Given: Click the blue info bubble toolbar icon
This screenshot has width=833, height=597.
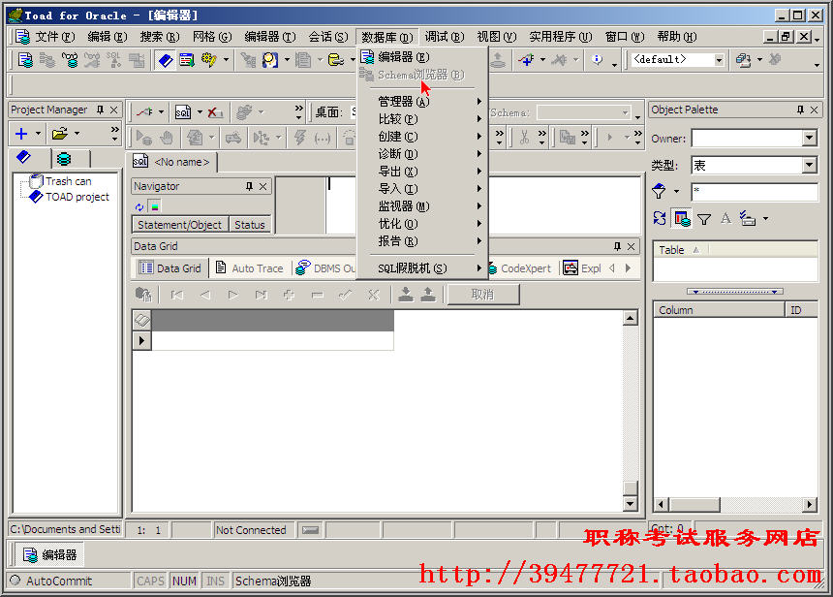Looking at the screenshot, I should (x=597, y=59).
